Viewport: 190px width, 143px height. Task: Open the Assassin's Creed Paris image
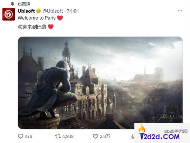(x=100, y=83)
